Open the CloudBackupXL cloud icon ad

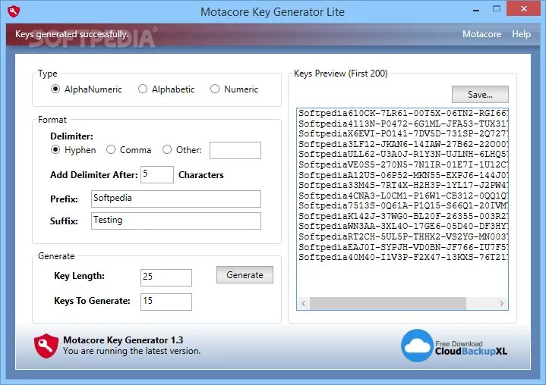417,346
